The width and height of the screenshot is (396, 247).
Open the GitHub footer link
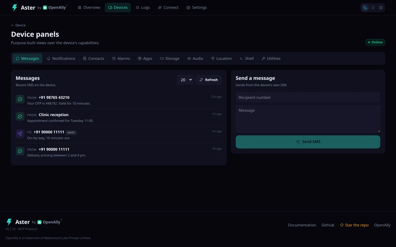(x=328, y=225)
